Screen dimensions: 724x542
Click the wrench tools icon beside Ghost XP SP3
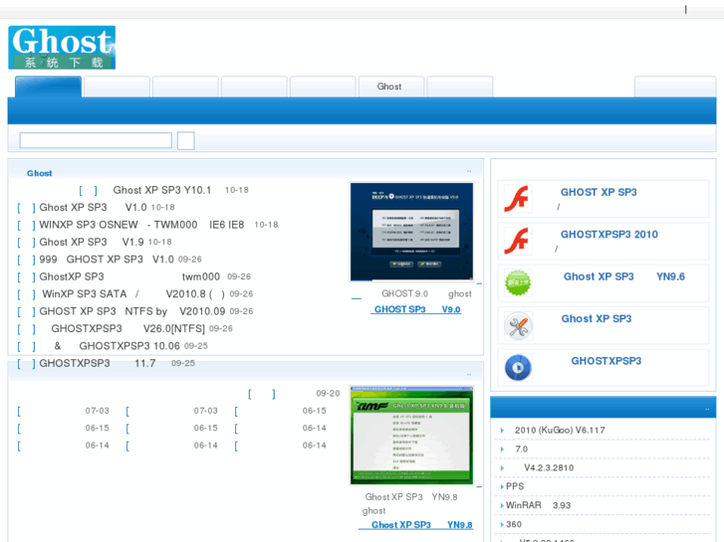(x=518, y=325)
